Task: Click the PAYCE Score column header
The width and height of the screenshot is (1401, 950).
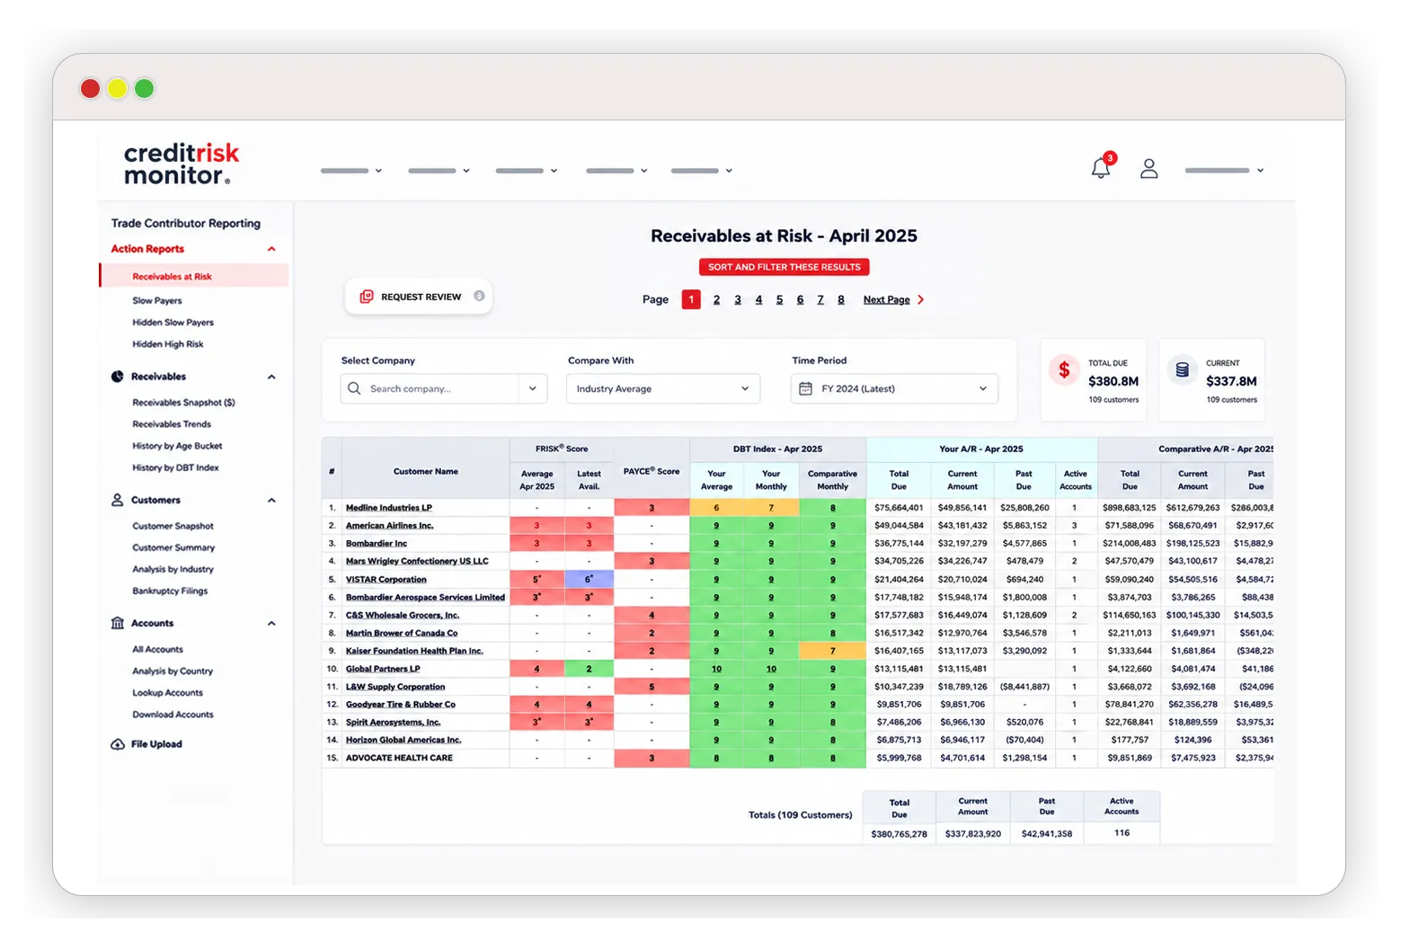Action: [652, 471]
